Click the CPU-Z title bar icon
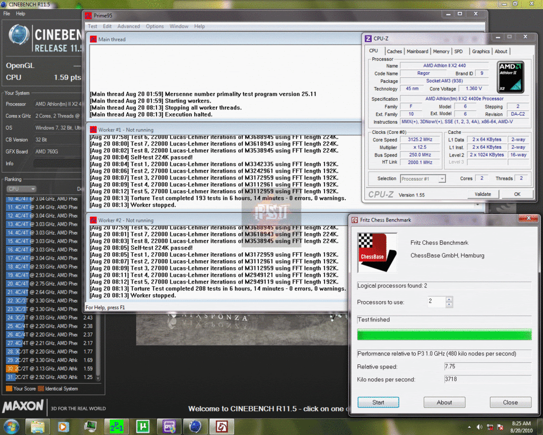 368,38
